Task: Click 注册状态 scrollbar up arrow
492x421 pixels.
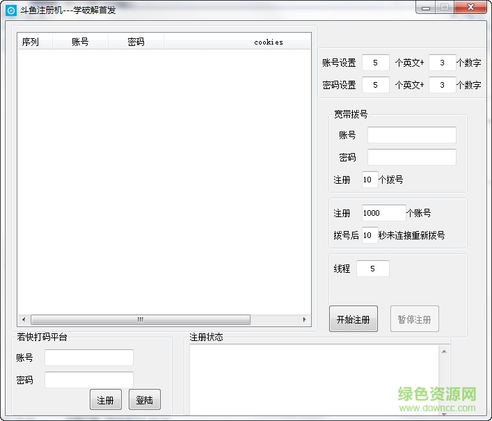Action: click(x=444, y=351)
